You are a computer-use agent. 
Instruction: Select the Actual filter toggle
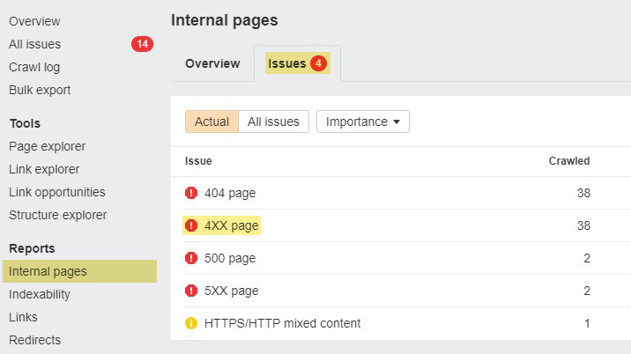[212, 122]
